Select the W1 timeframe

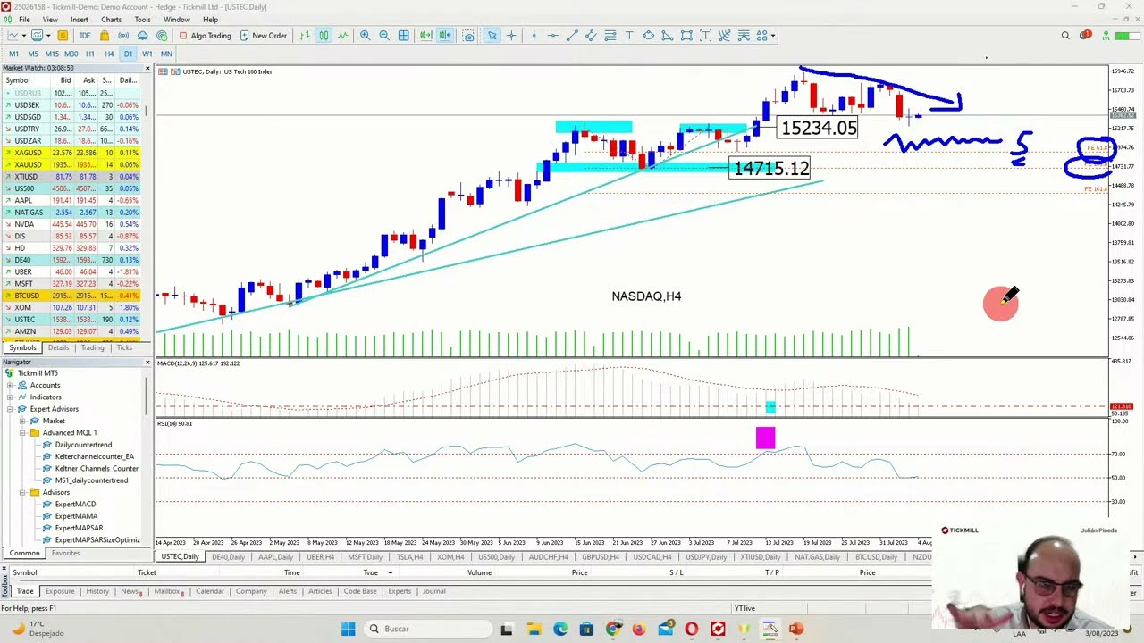(147, 54)
